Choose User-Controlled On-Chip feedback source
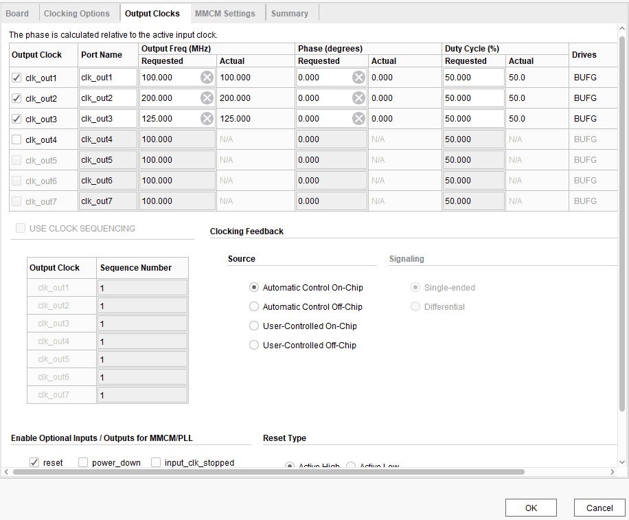This screenshot has width=629, height=520. 254,326
